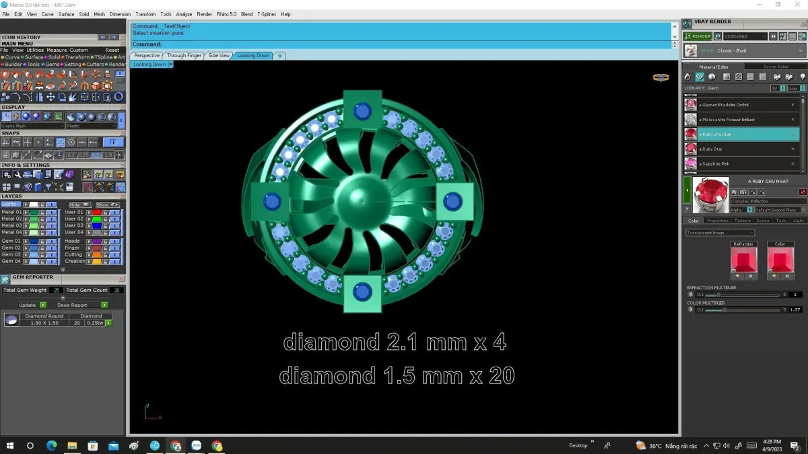Select the Moissanite Forever Brilliant material
Viewport: 808px width, 454px height.
(741, 119)
